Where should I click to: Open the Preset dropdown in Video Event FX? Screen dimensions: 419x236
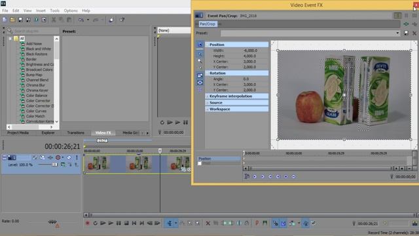click(x=397, y=33)
